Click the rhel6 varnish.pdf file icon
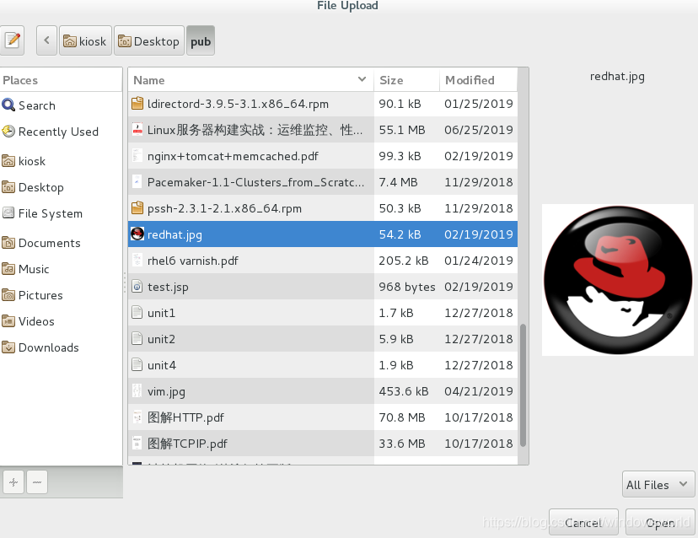Viewport: 698px width, 538px height. (x=137, y=260)
